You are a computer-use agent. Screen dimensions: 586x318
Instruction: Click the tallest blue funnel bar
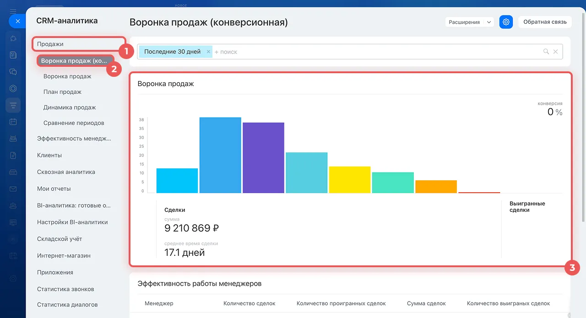coord(220,155)
